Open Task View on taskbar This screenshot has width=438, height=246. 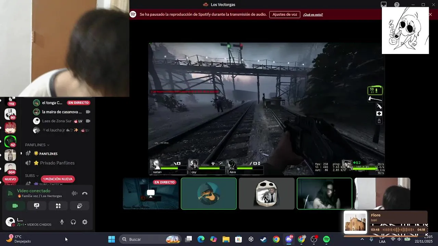click(x=189, y=239)
